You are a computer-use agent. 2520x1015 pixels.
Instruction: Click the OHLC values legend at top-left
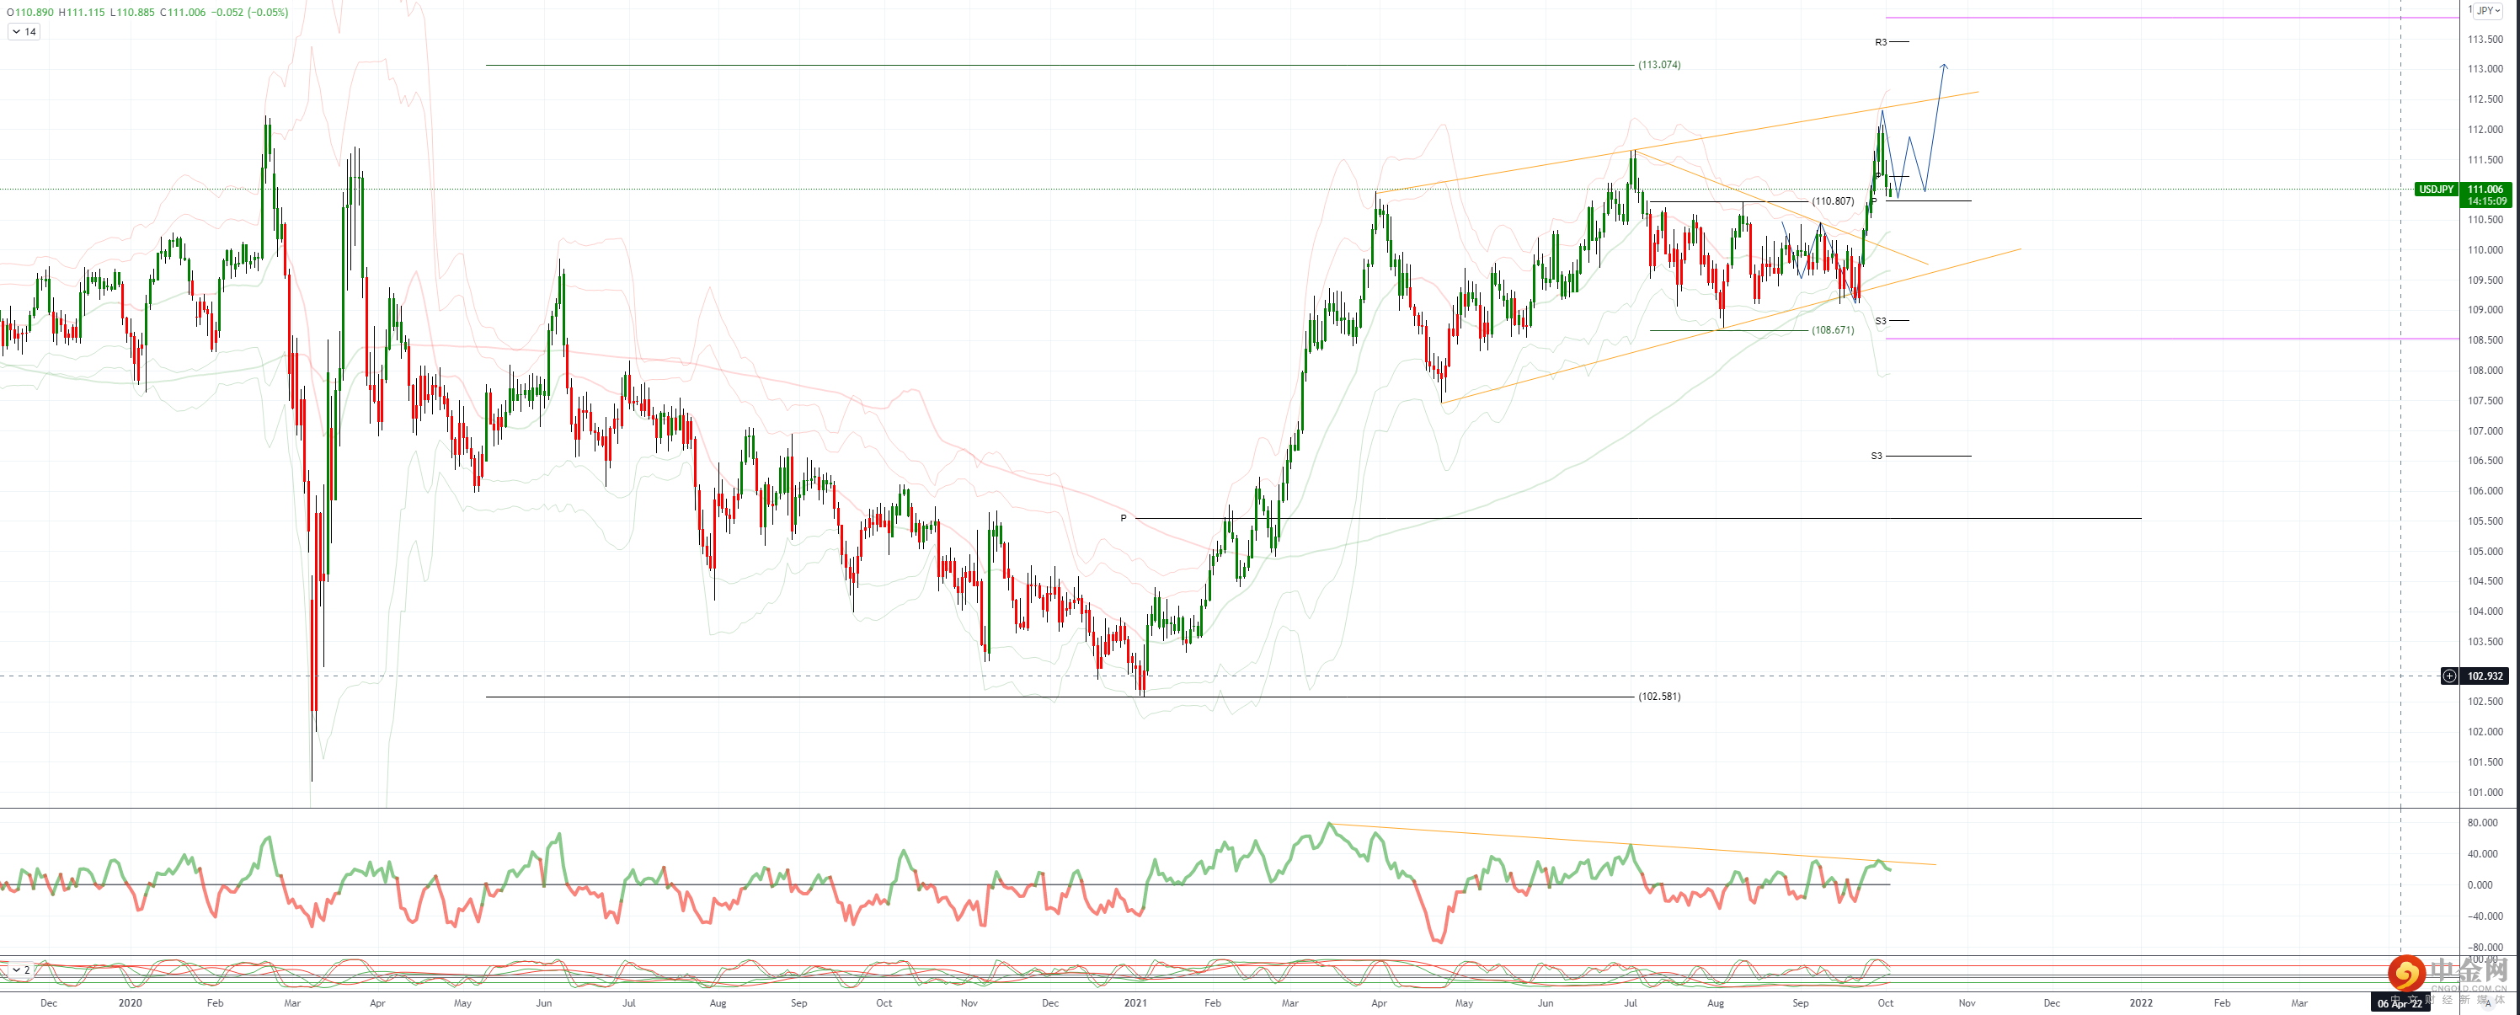tap(147, 13)
